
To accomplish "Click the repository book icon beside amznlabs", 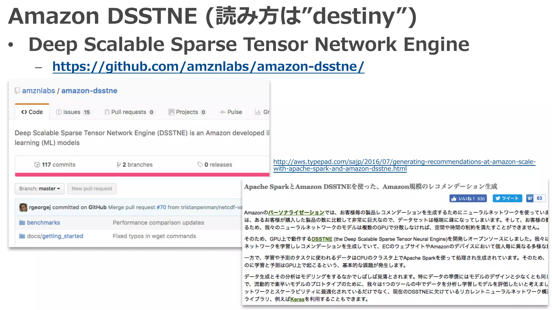I will pos(17,91).
